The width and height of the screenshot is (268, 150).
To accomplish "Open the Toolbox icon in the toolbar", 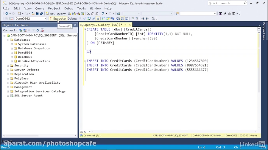I will click(229, 14).
